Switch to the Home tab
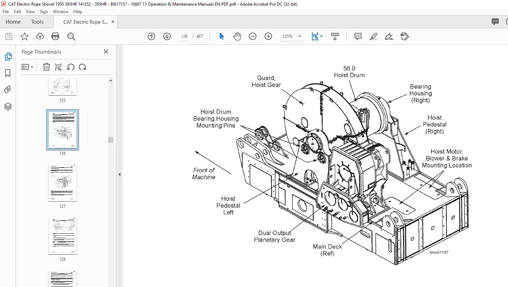 coord(13,22)
